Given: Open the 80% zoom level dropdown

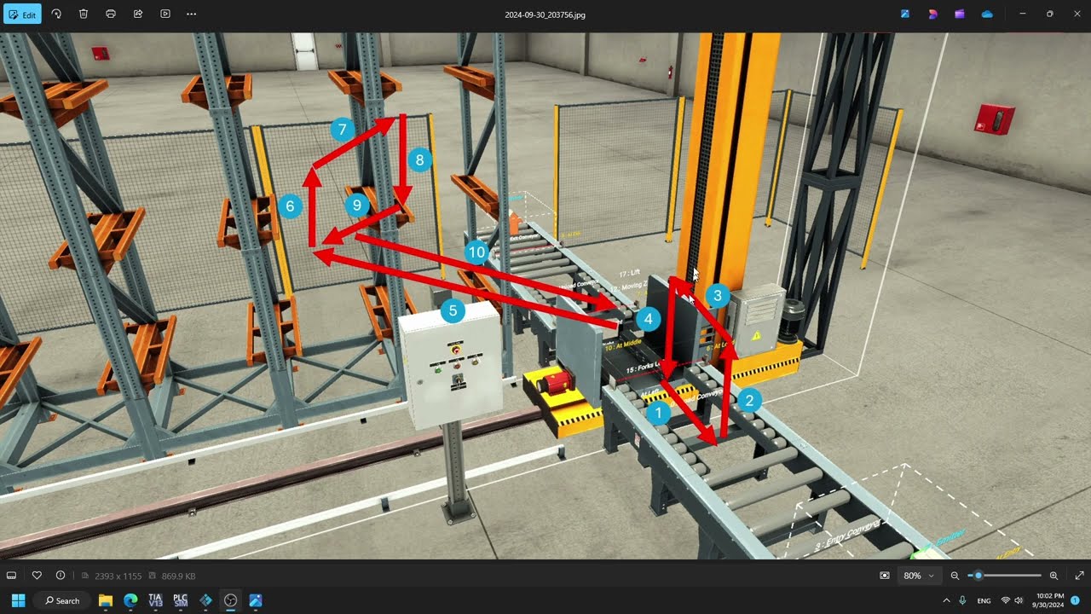Looking at the screenshot, I should [x=920, y=576].
